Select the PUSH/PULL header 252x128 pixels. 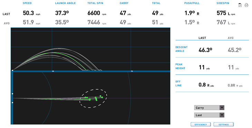[x=192, y=3]
